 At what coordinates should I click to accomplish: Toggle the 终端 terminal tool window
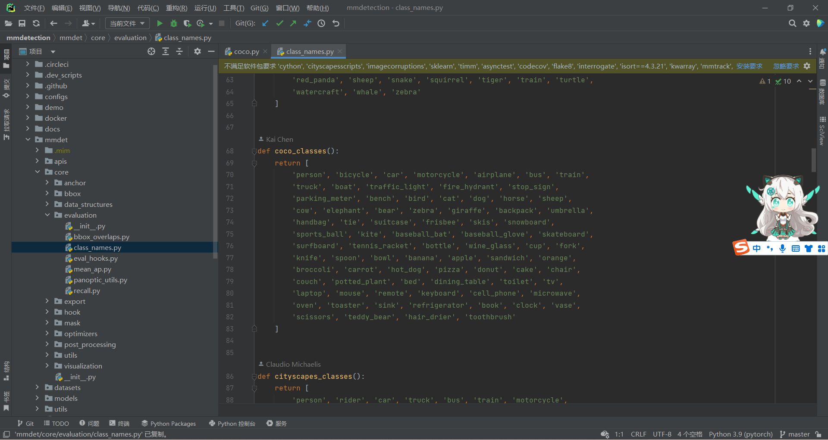[x=119, y=423]
